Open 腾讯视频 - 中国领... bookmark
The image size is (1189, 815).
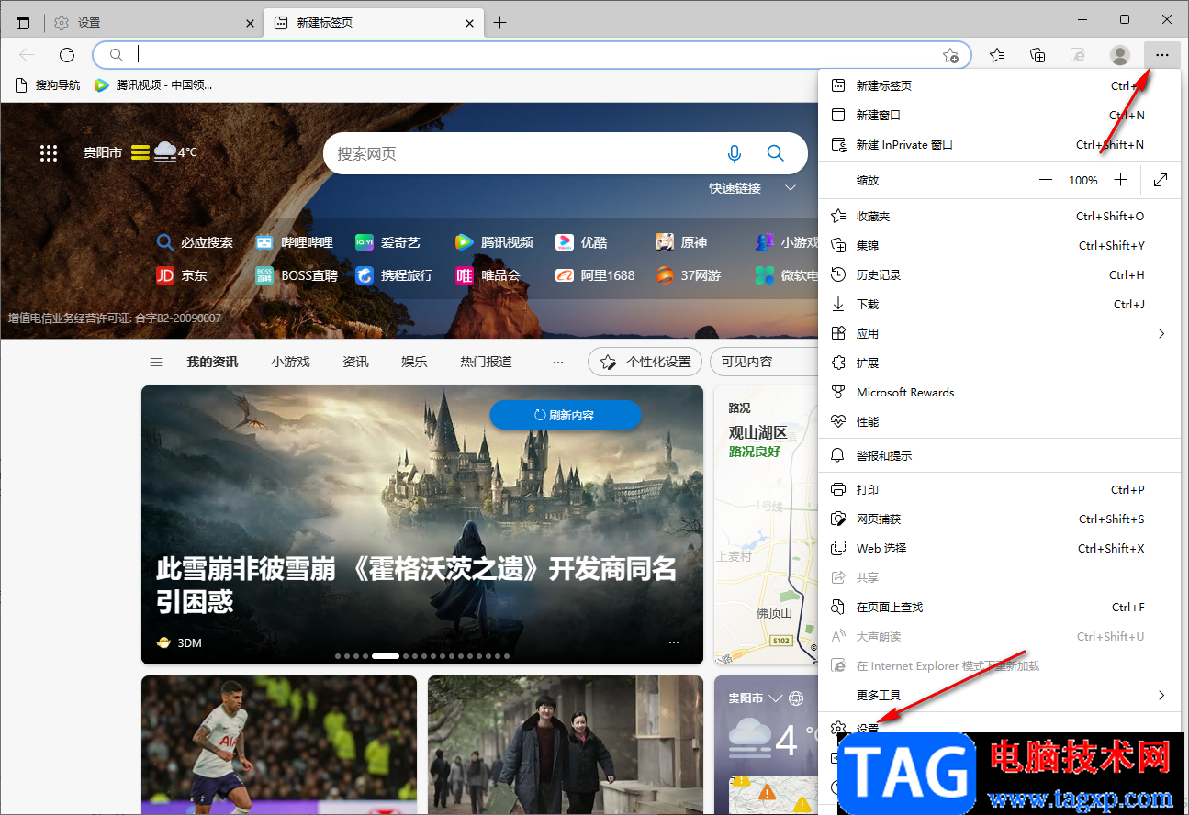pyautogui.click(x=153, y=85)
